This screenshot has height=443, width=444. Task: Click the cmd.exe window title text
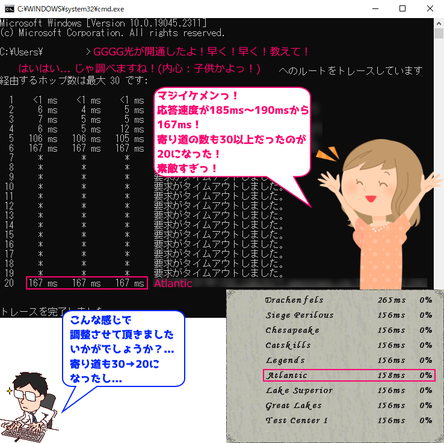(71, 9)
